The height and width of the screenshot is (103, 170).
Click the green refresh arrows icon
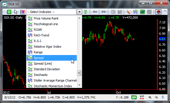(86, 12)
